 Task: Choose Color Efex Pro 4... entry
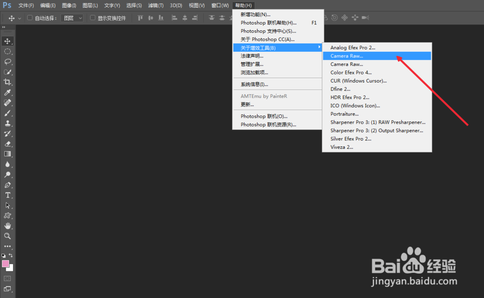point(377,73)
